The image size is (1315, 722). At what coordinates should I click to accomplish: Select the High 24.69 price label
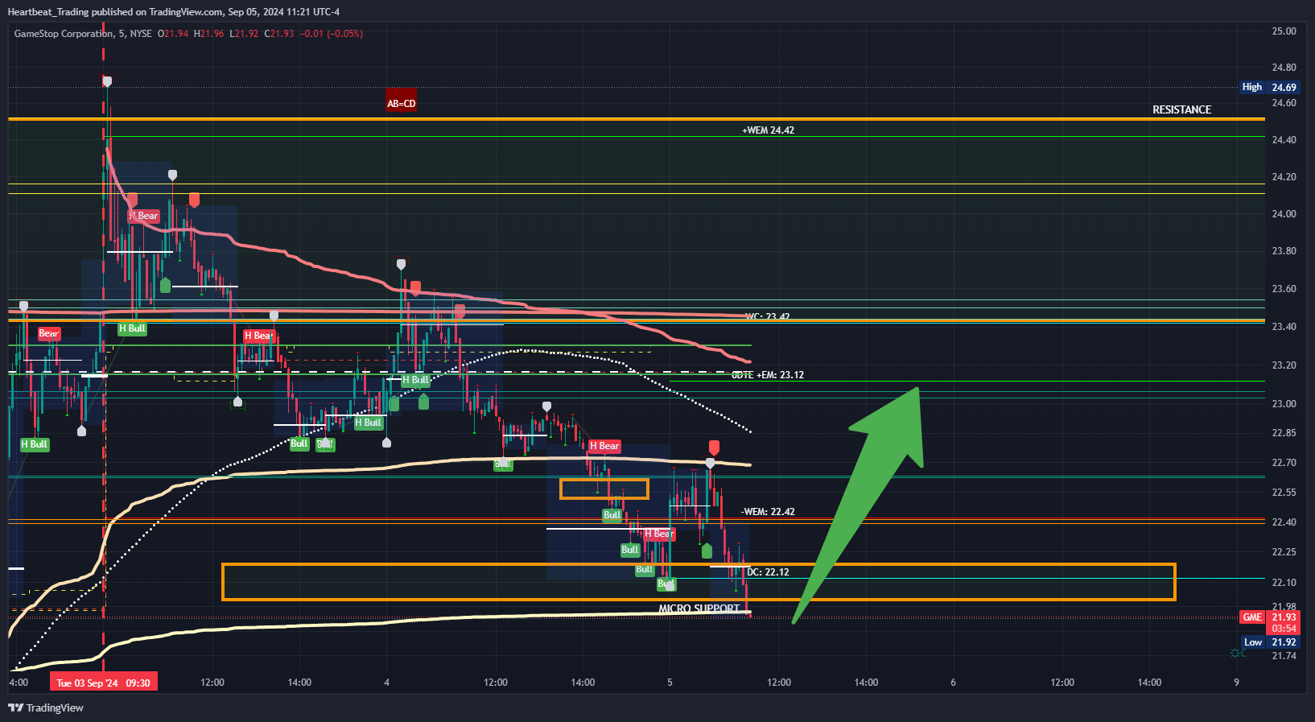pyautogui.click(x=1270, y=87)
